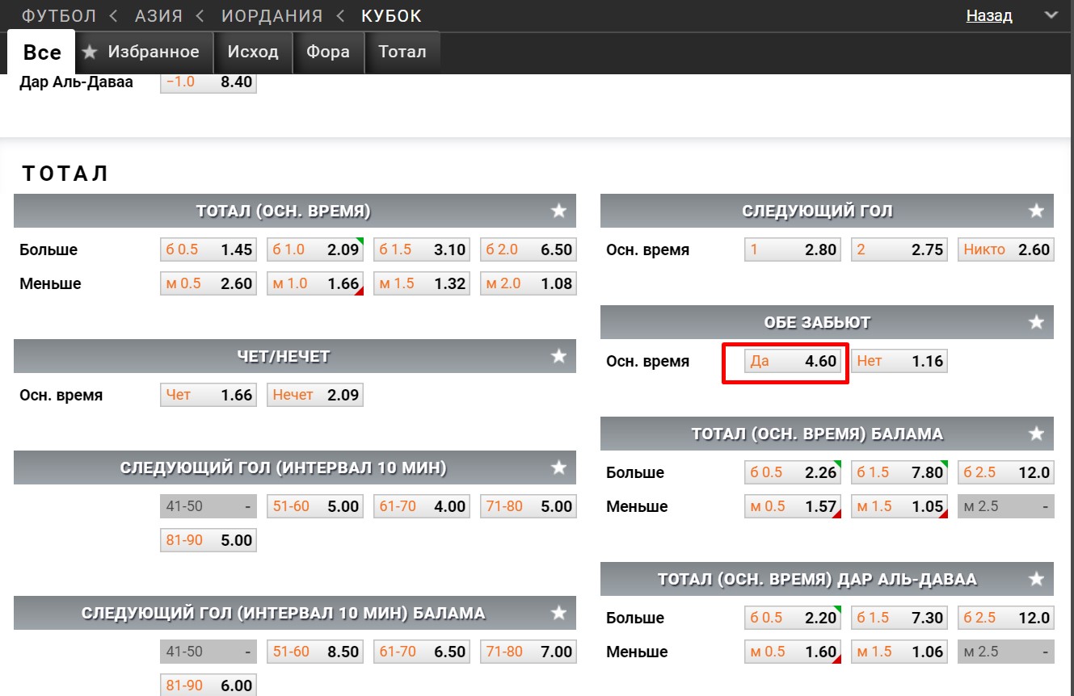This screenshot has height=696, width=1074.
Task: Select the Фора tab
Action: coord(328,52)
